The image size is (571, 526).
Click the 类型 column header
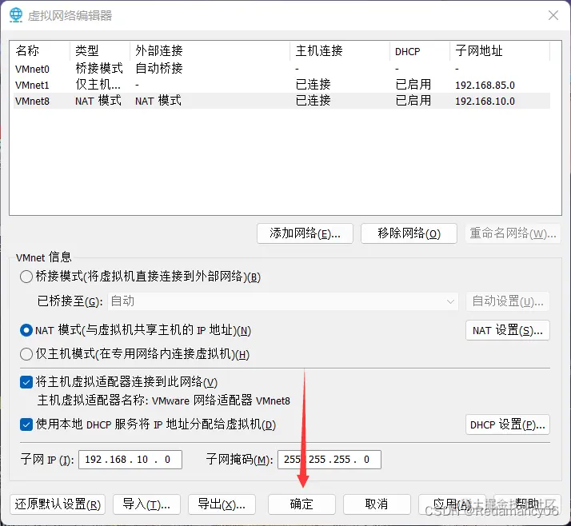pos(100,51)
